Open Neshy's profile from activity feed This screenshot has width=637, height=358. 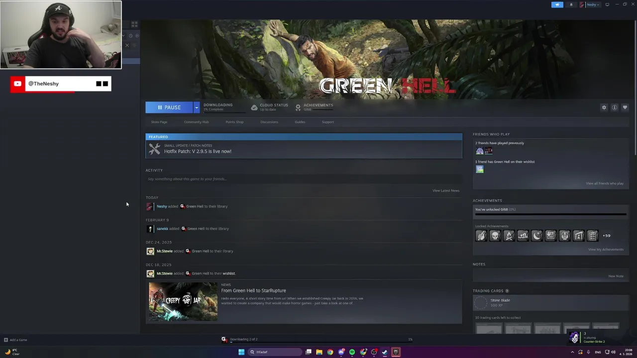pyautogui.click(x=162, y=206)
